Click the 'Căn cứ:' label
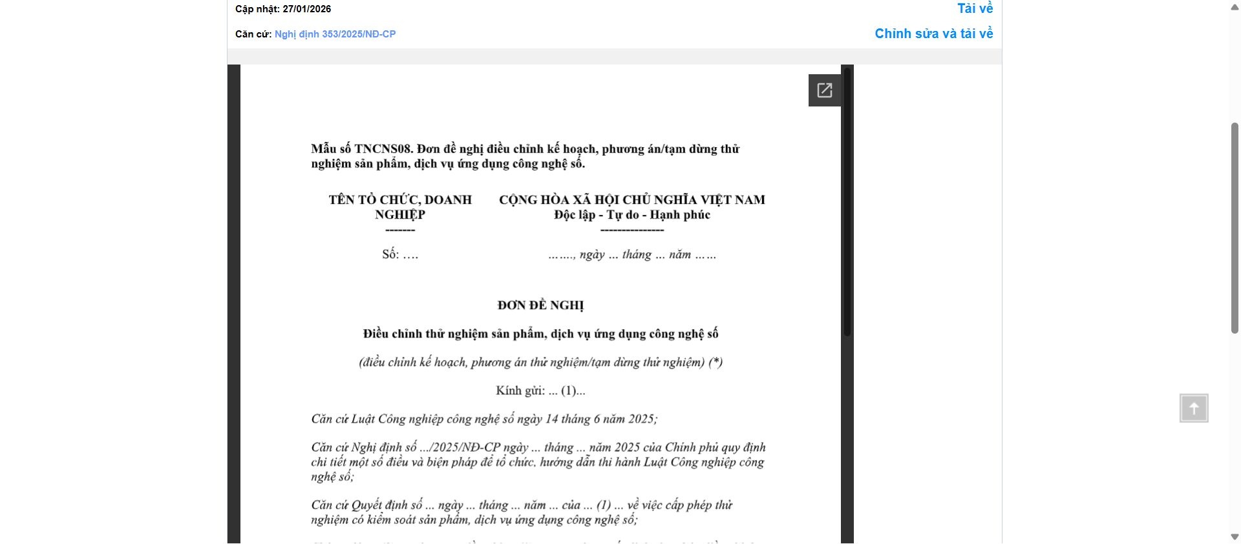1241x544 pixels. (253, 34)
